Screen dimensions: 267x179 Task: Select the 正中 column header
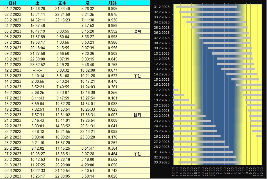[x=63, y=3]
